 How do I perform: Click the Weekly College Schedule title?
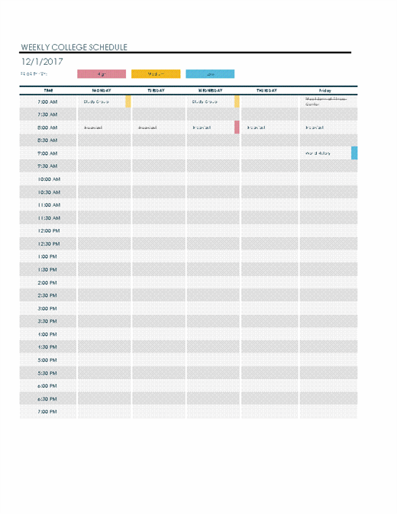pos(74,47)
